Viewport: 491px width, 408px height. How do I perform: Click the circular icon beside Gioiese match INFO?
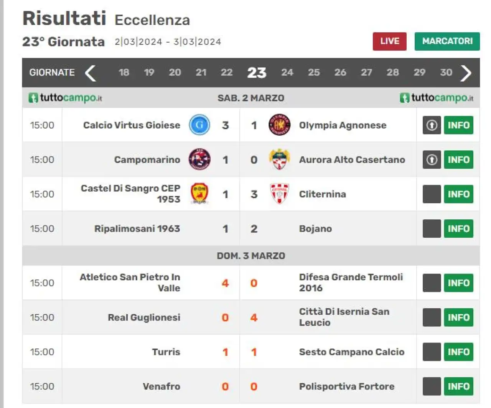432,125
